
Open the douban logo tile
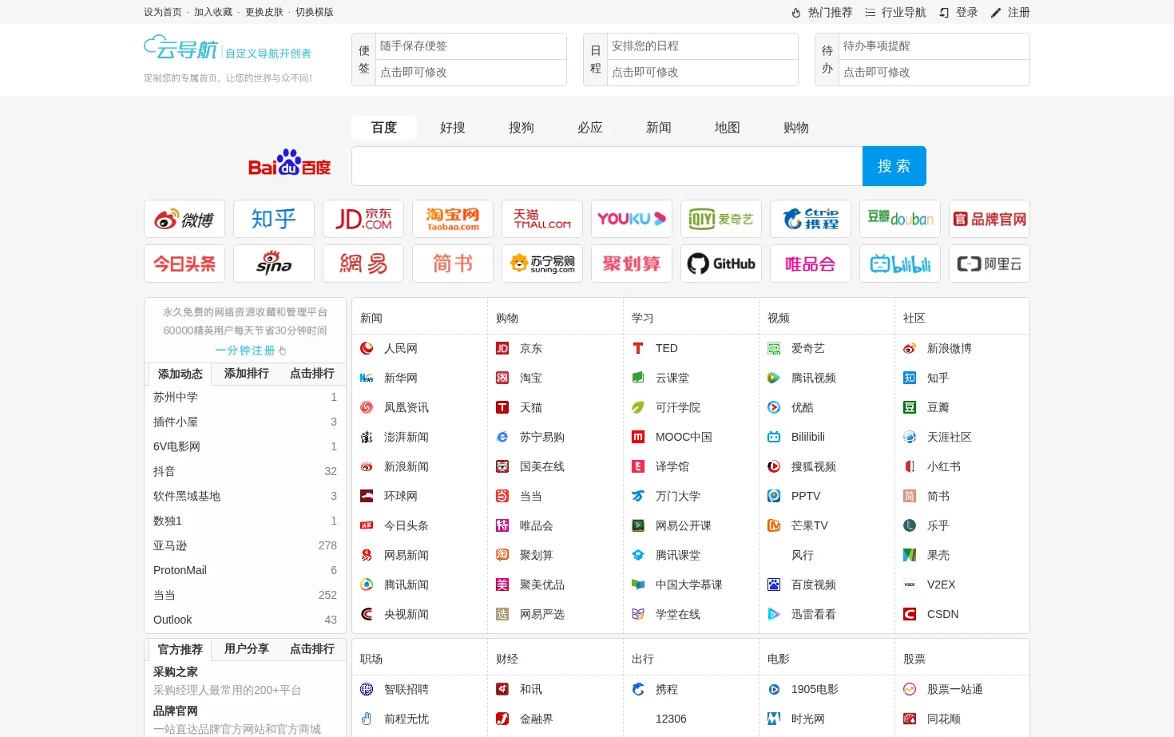[900, 219]
